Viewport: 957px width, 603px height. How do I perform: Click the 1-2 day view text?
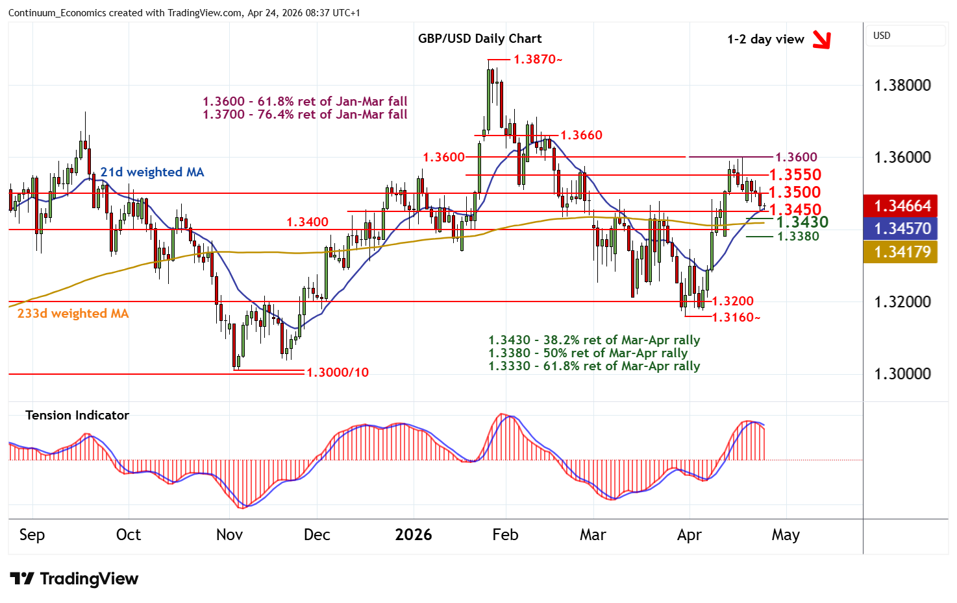(x=765, y=39)
